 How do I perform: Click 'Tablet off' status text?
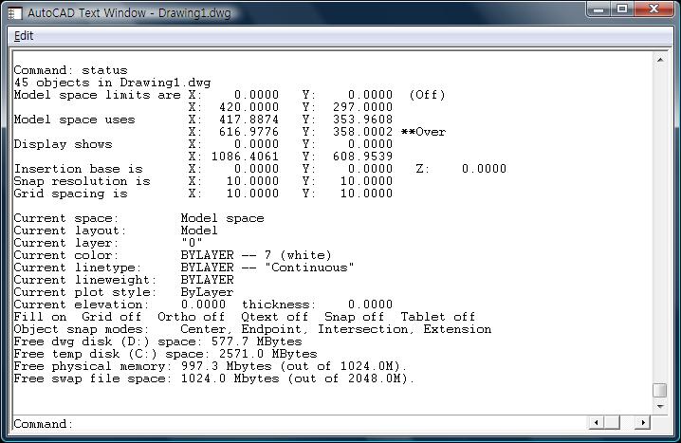[x=438, y=317]
